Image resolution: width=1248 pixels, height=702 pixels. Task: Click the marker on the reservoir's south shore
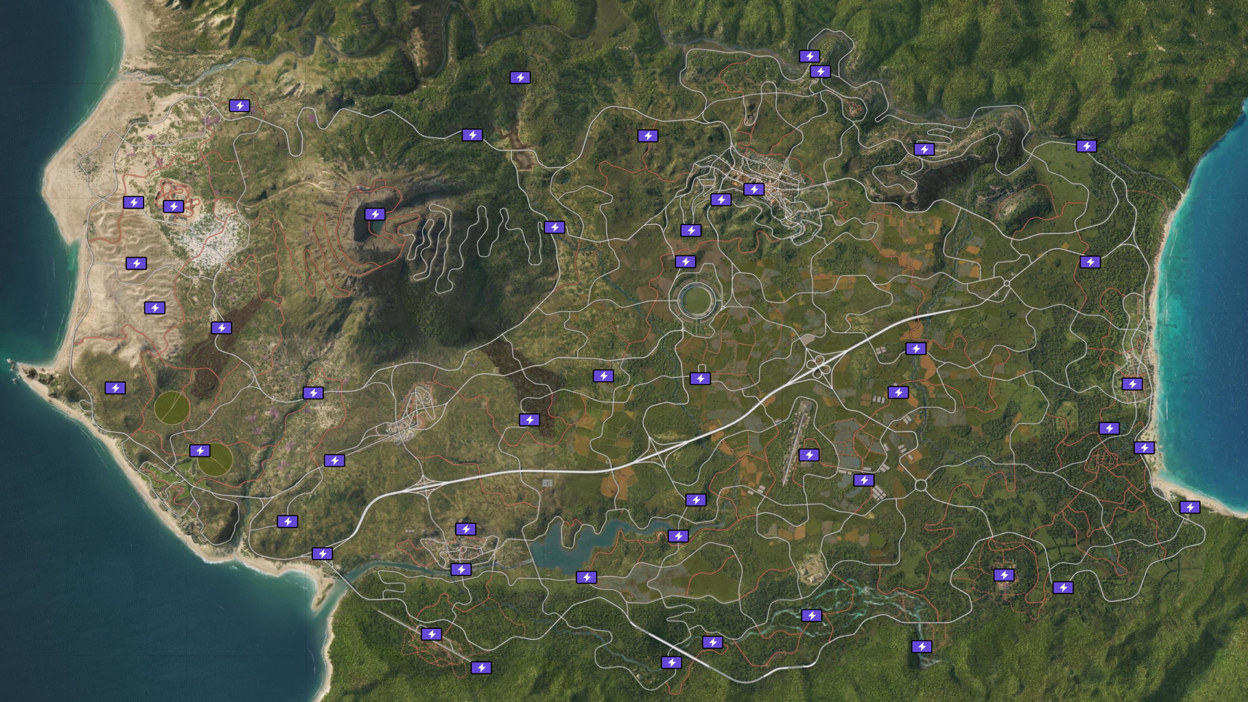tap(586, 578)
